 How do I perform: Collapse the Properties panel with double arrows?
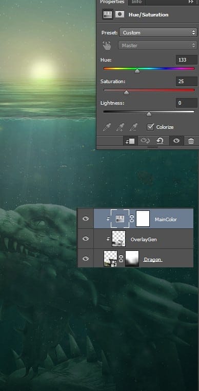tap(191, 2)
